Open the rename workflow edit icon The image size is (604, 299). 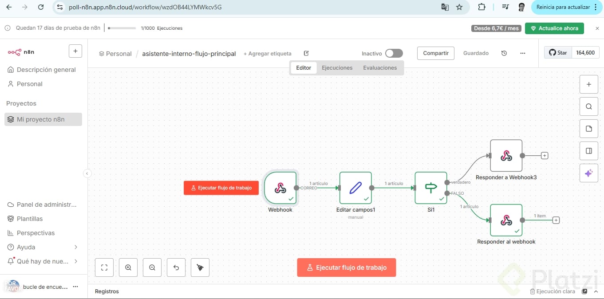pyautogui.click(x=306, y=53)
